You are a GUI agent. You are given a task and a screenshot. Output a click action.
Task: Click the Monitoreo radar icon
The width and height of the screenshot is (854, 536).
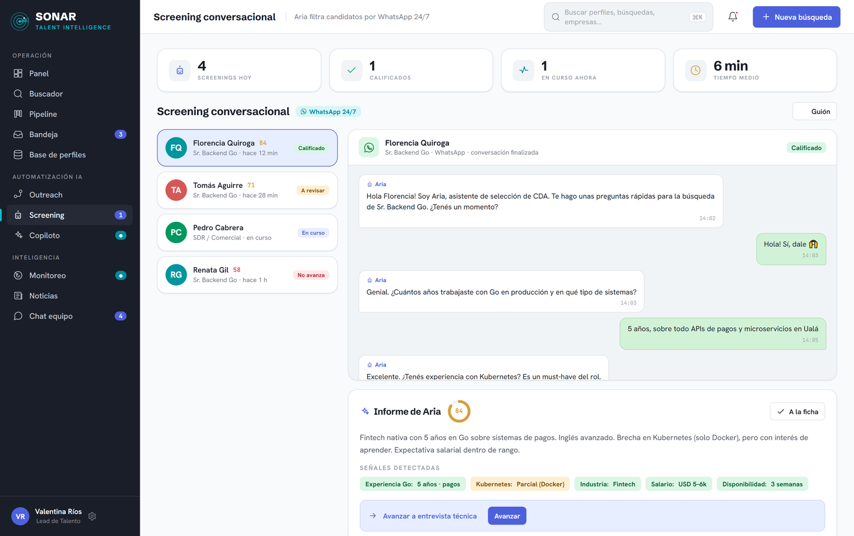coord(18,276)
